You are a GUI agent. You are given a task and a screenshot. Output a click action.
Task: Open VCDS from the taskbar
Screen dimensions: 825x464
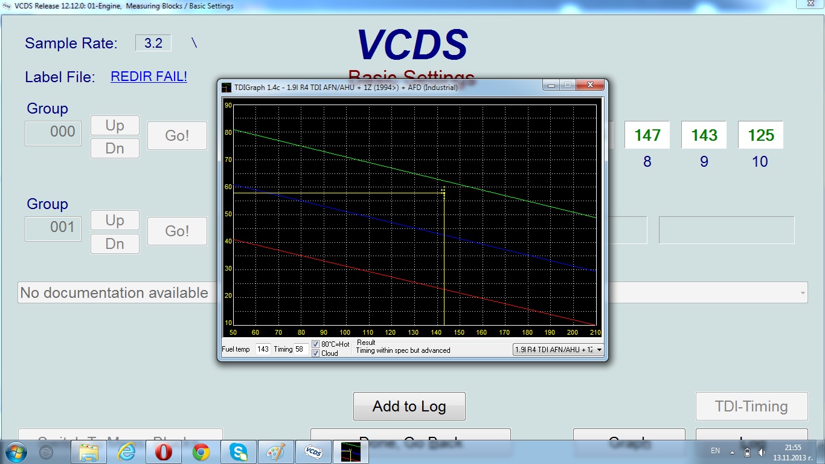coord(313,452)
